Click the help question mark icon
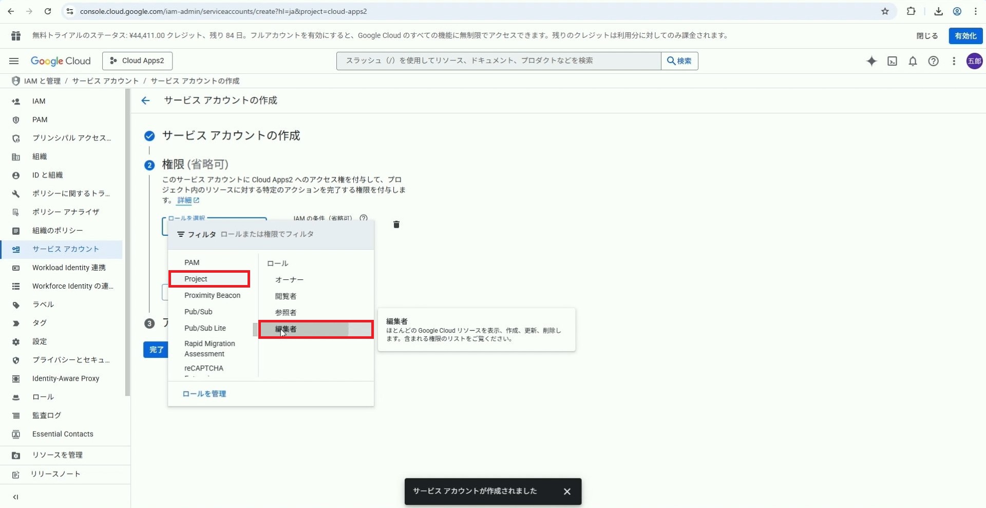The height and width of the screenshot is (508, 986). [x=933, y=61]
